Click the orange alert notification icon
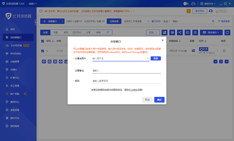 click(189, 11)
